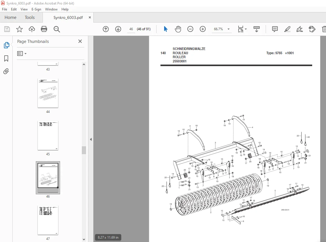Click the fit page width icon
326x242 pixels.
point(241,29)
